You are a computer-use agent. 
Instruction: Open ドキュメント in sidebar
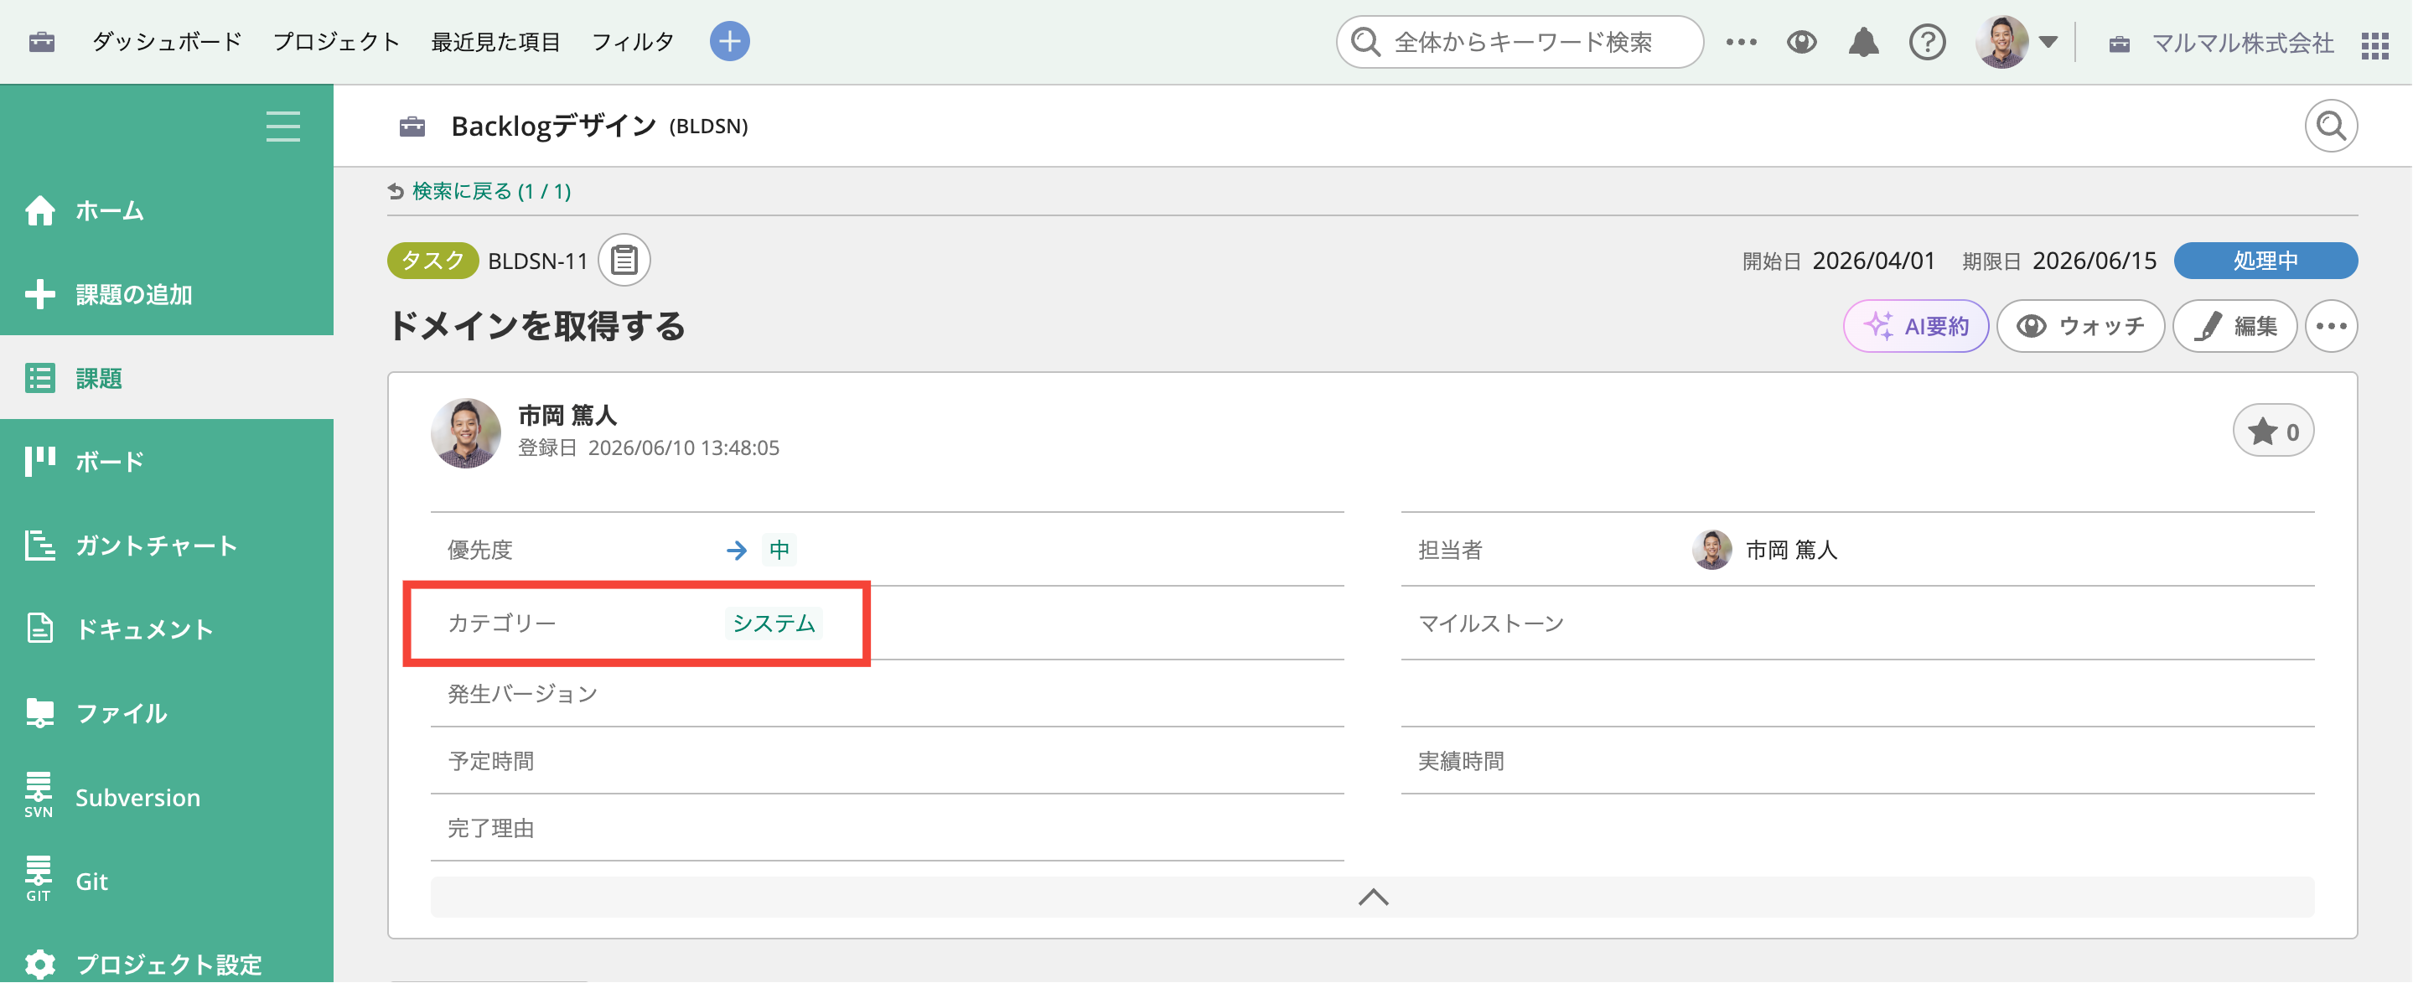click(167, 629)
